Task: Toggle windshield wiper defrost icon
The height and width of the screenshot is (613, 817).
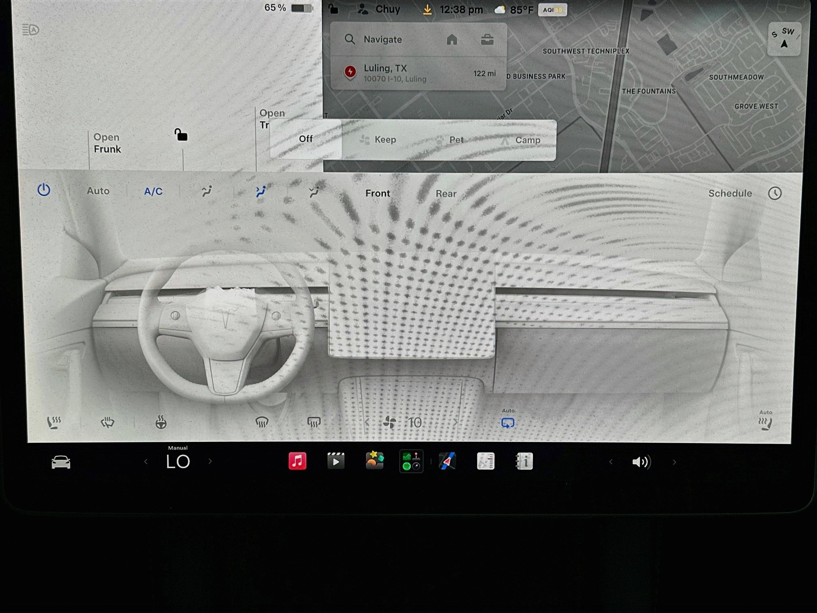Action: [x=107, y=423]
